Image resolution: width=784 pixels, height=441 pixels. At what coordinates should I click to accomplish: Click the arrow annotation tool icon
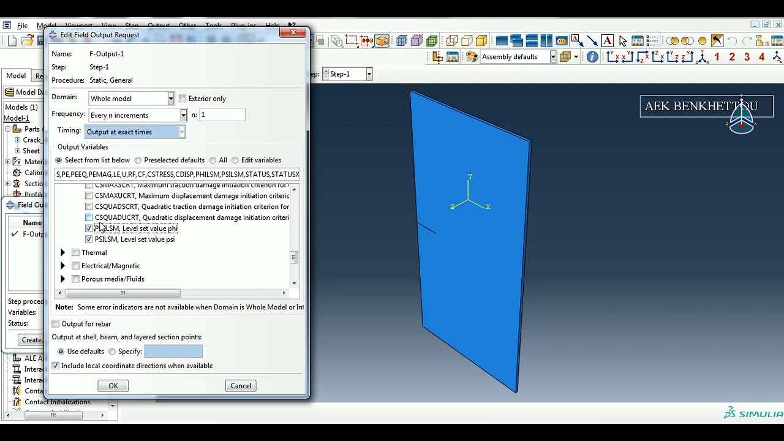[592, 41]
